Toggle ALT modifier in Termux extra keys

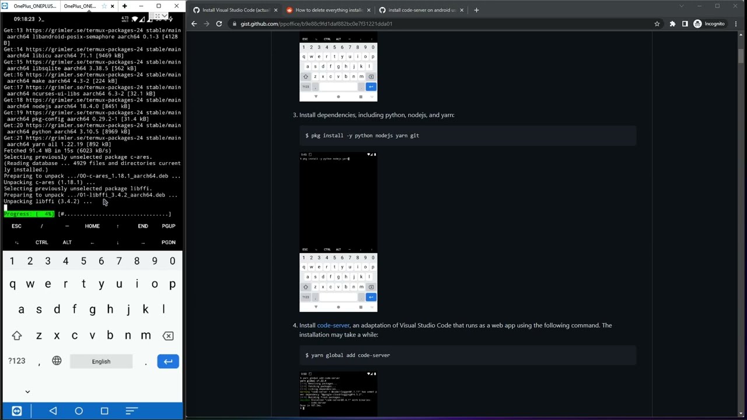[x=67, y=243]
